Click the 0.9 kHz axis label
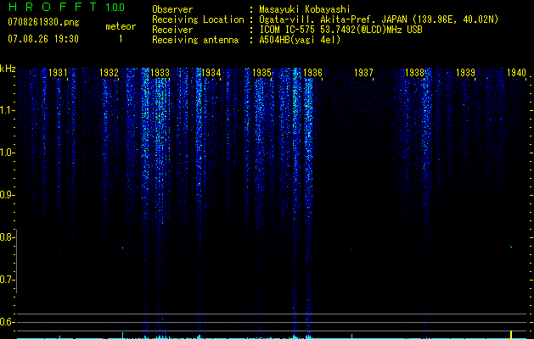The image size is (534, 339). point(6,195)
